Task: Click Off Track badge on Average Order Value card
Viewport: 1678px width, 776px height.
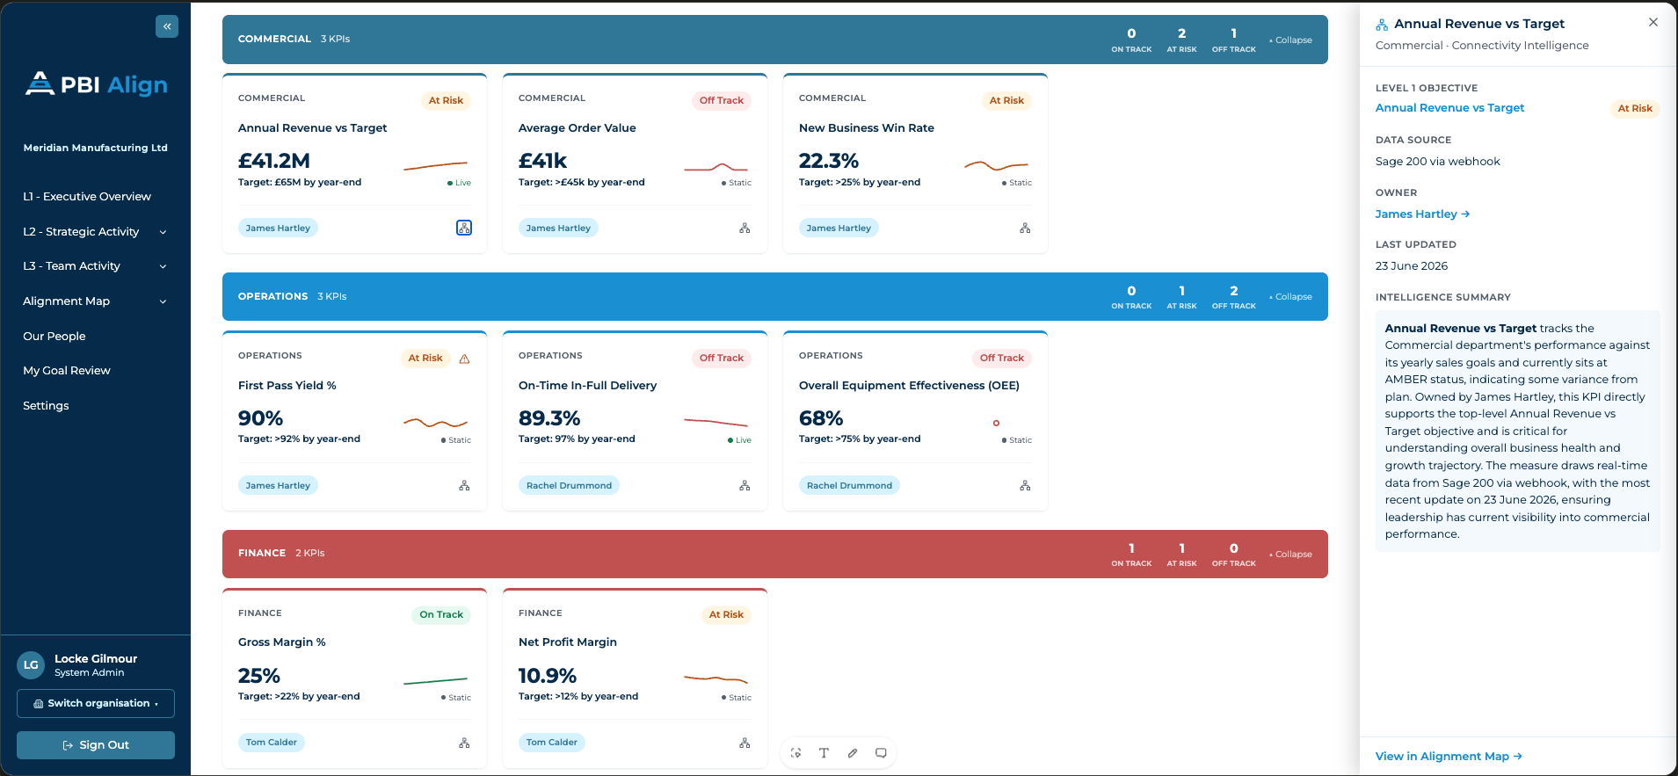Action: click(x=722, y=101)
